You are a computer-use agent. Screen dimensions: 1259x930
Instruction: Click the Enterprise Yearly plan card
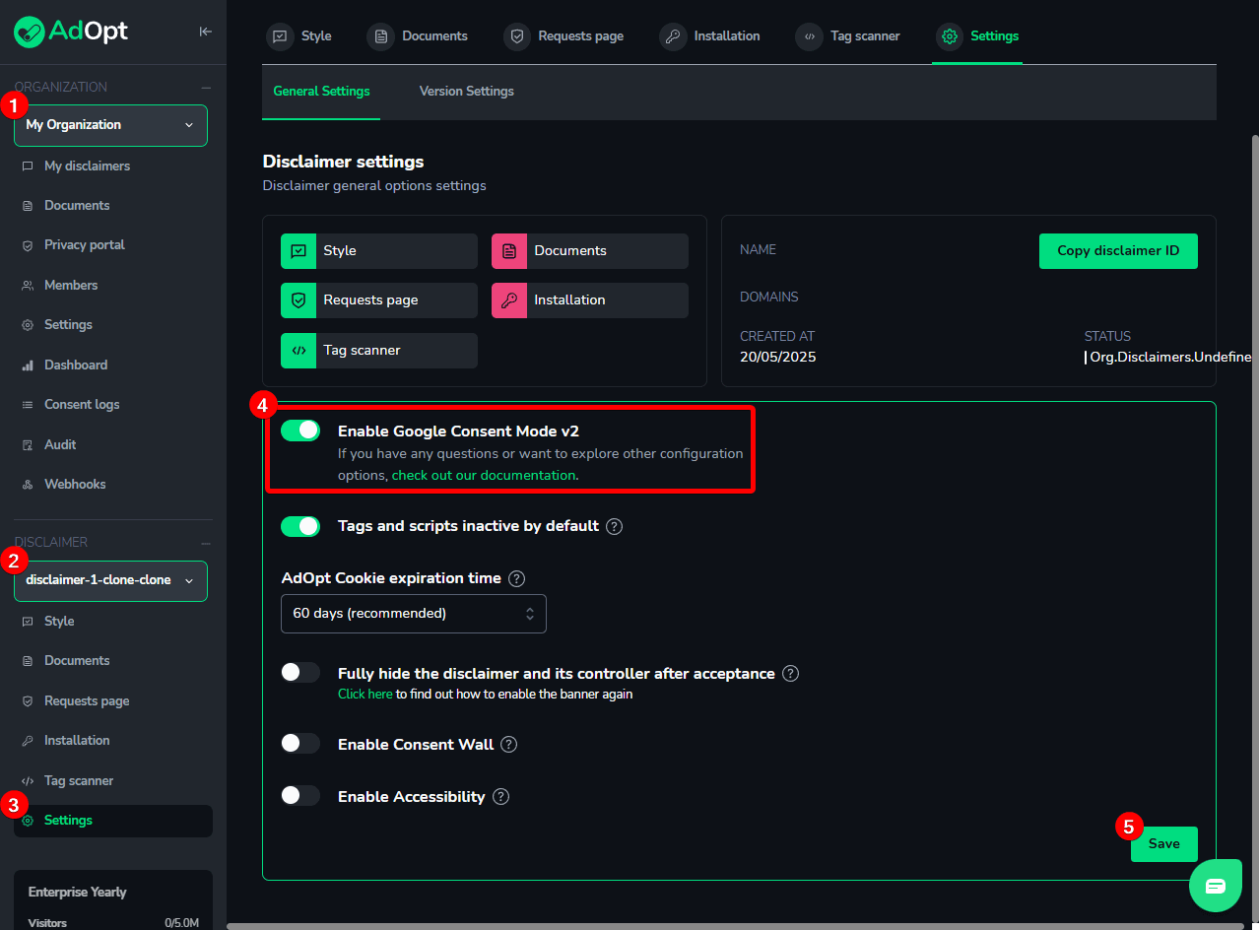point(113,899)
